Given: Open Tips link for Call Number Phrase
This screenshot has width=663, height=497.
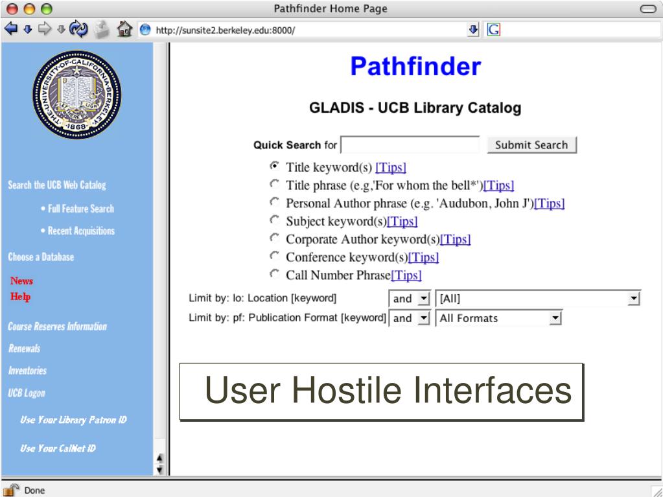Looking at the screenshot, I should [x=406, y=275].
